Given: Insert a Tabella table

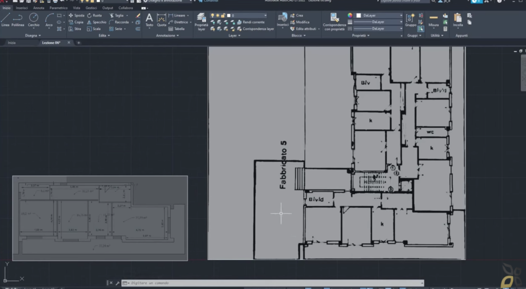Looking at the screenshot, I should coord(177,29).
